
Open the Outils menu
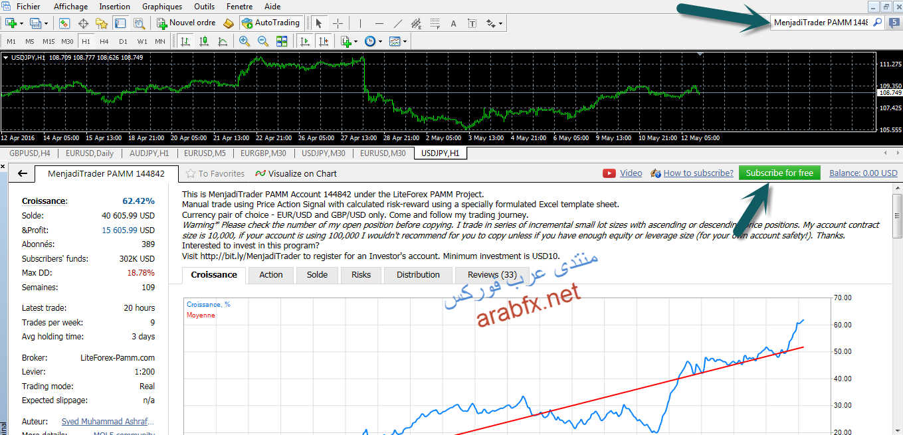point(204,7)
